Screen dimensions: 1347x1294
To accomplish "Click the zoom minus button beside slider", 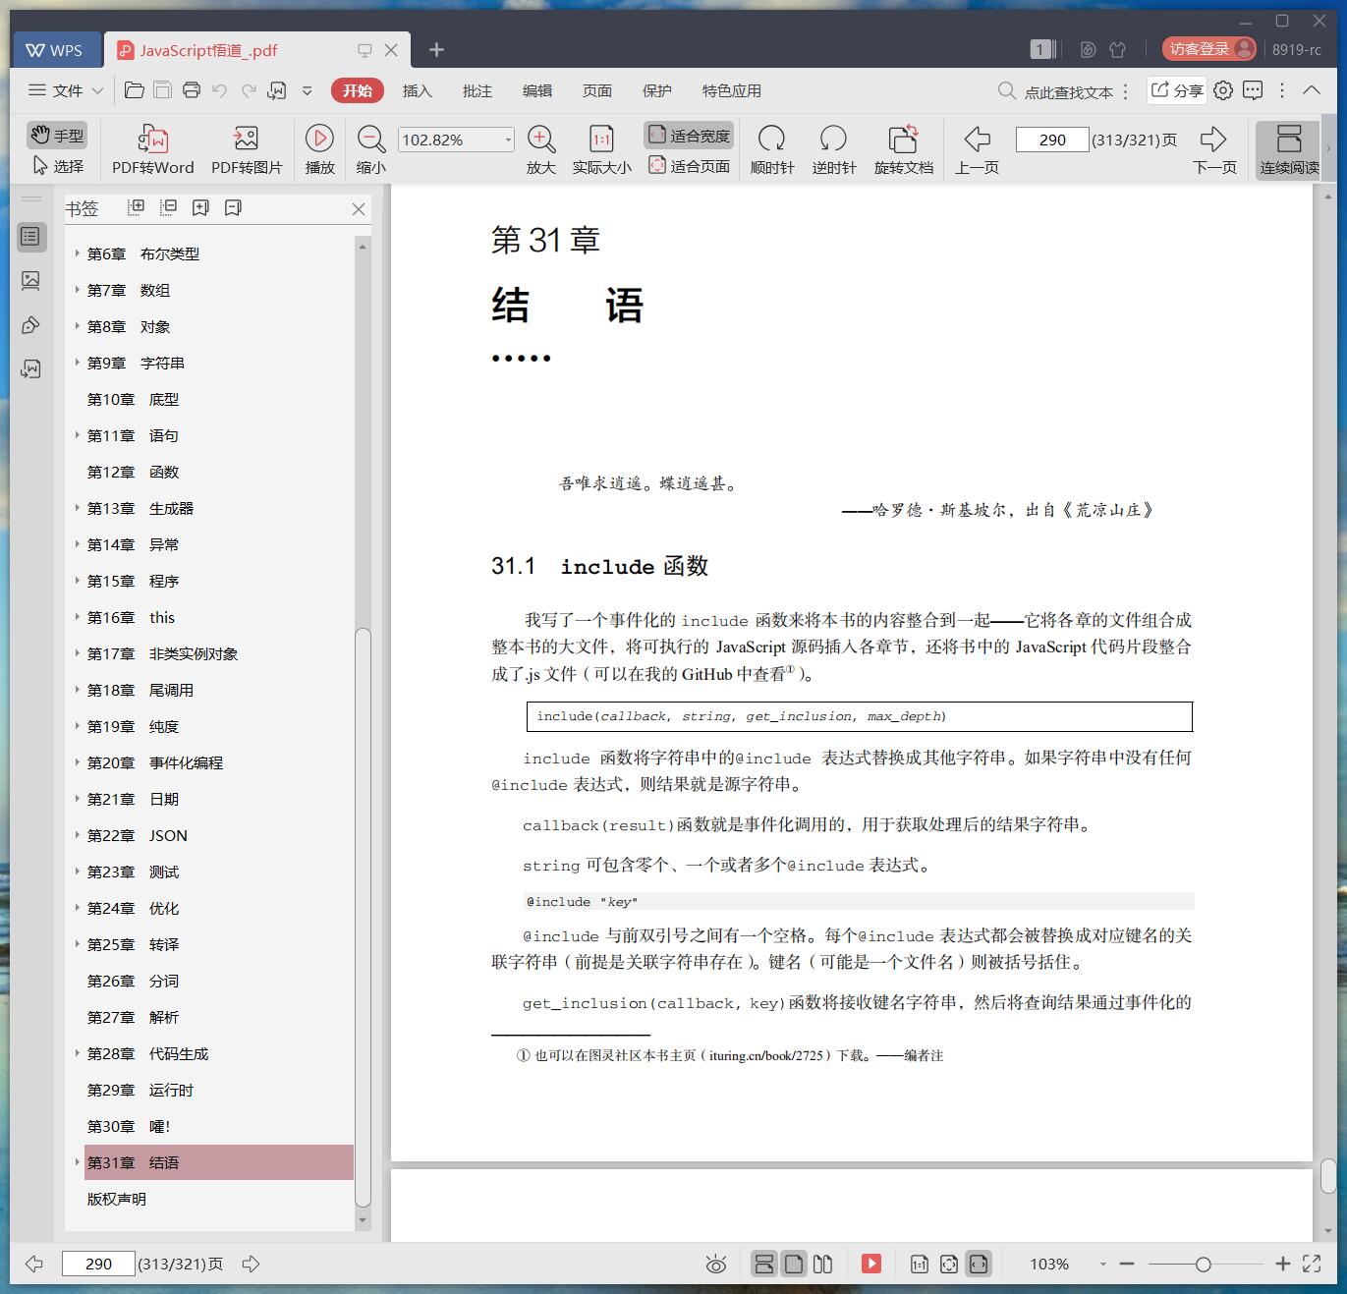I will click(1127, 1265).
